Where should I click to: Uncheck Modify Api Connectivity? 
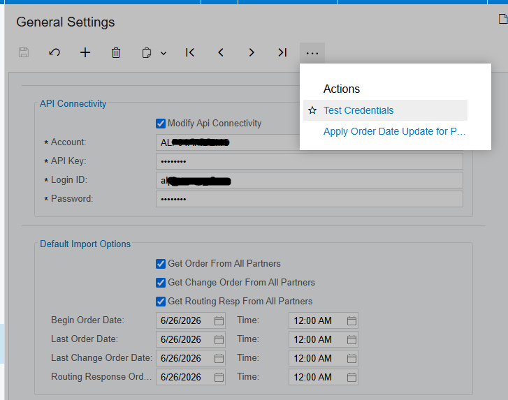(161, 124)
